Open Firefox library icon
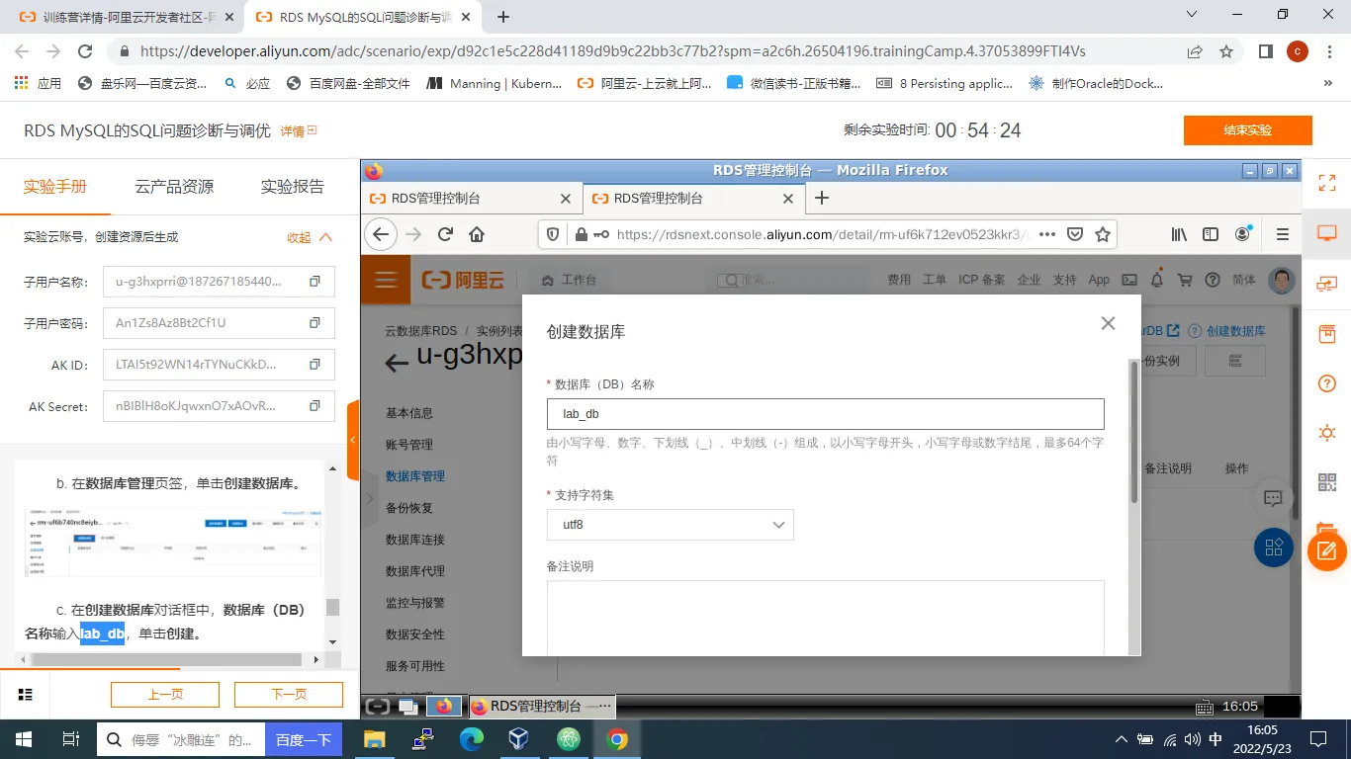Viewport: 1351px width, 759px height. click(1179, 234)
